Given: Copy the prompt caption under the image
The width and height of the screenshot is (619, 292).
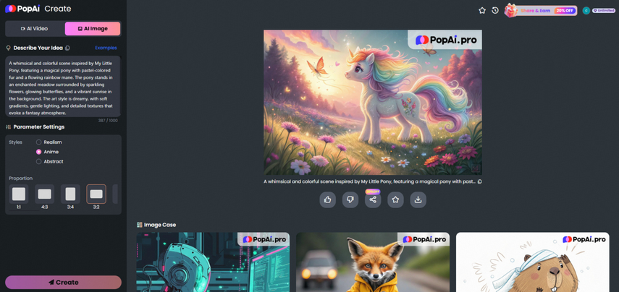Looking at the screenshot, I should tap(480, 181).
